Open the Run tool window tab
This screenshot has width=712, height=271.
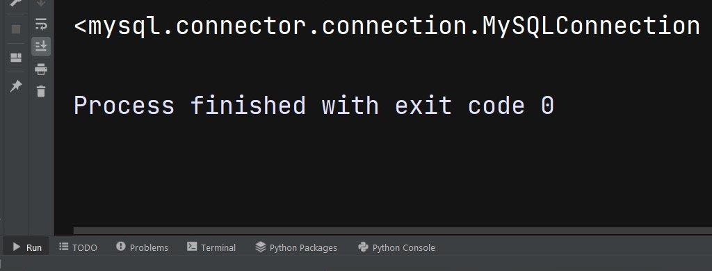pos(27,247)
